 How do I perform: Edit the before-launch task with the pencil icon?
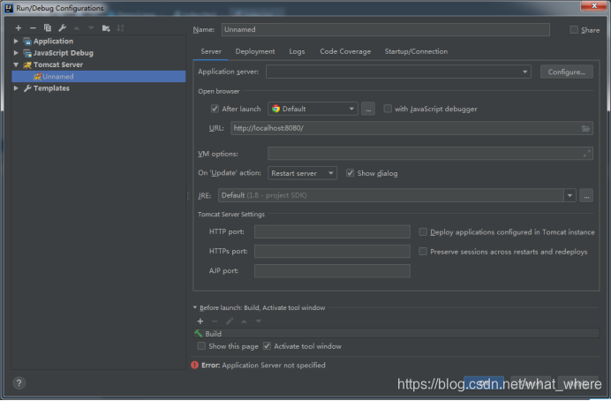[230, 322]
